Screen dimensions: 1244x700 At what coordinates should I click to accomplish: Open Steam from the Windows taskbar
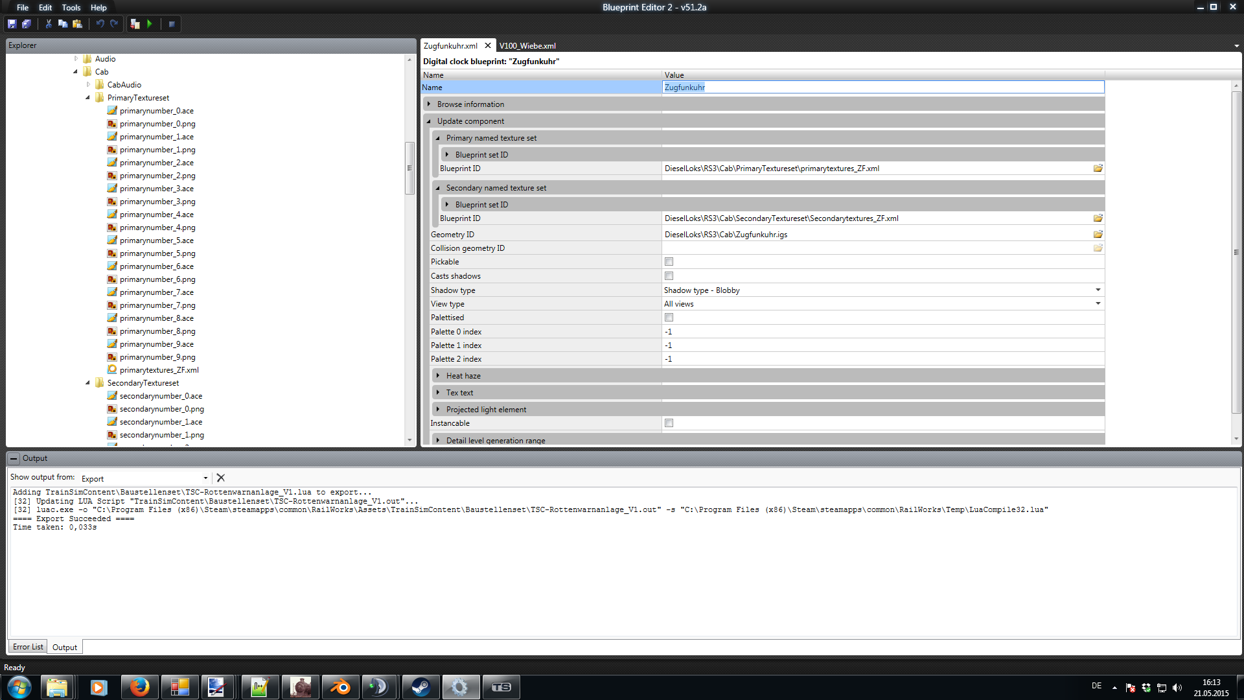pyautogui.click(x=420, y=687)
